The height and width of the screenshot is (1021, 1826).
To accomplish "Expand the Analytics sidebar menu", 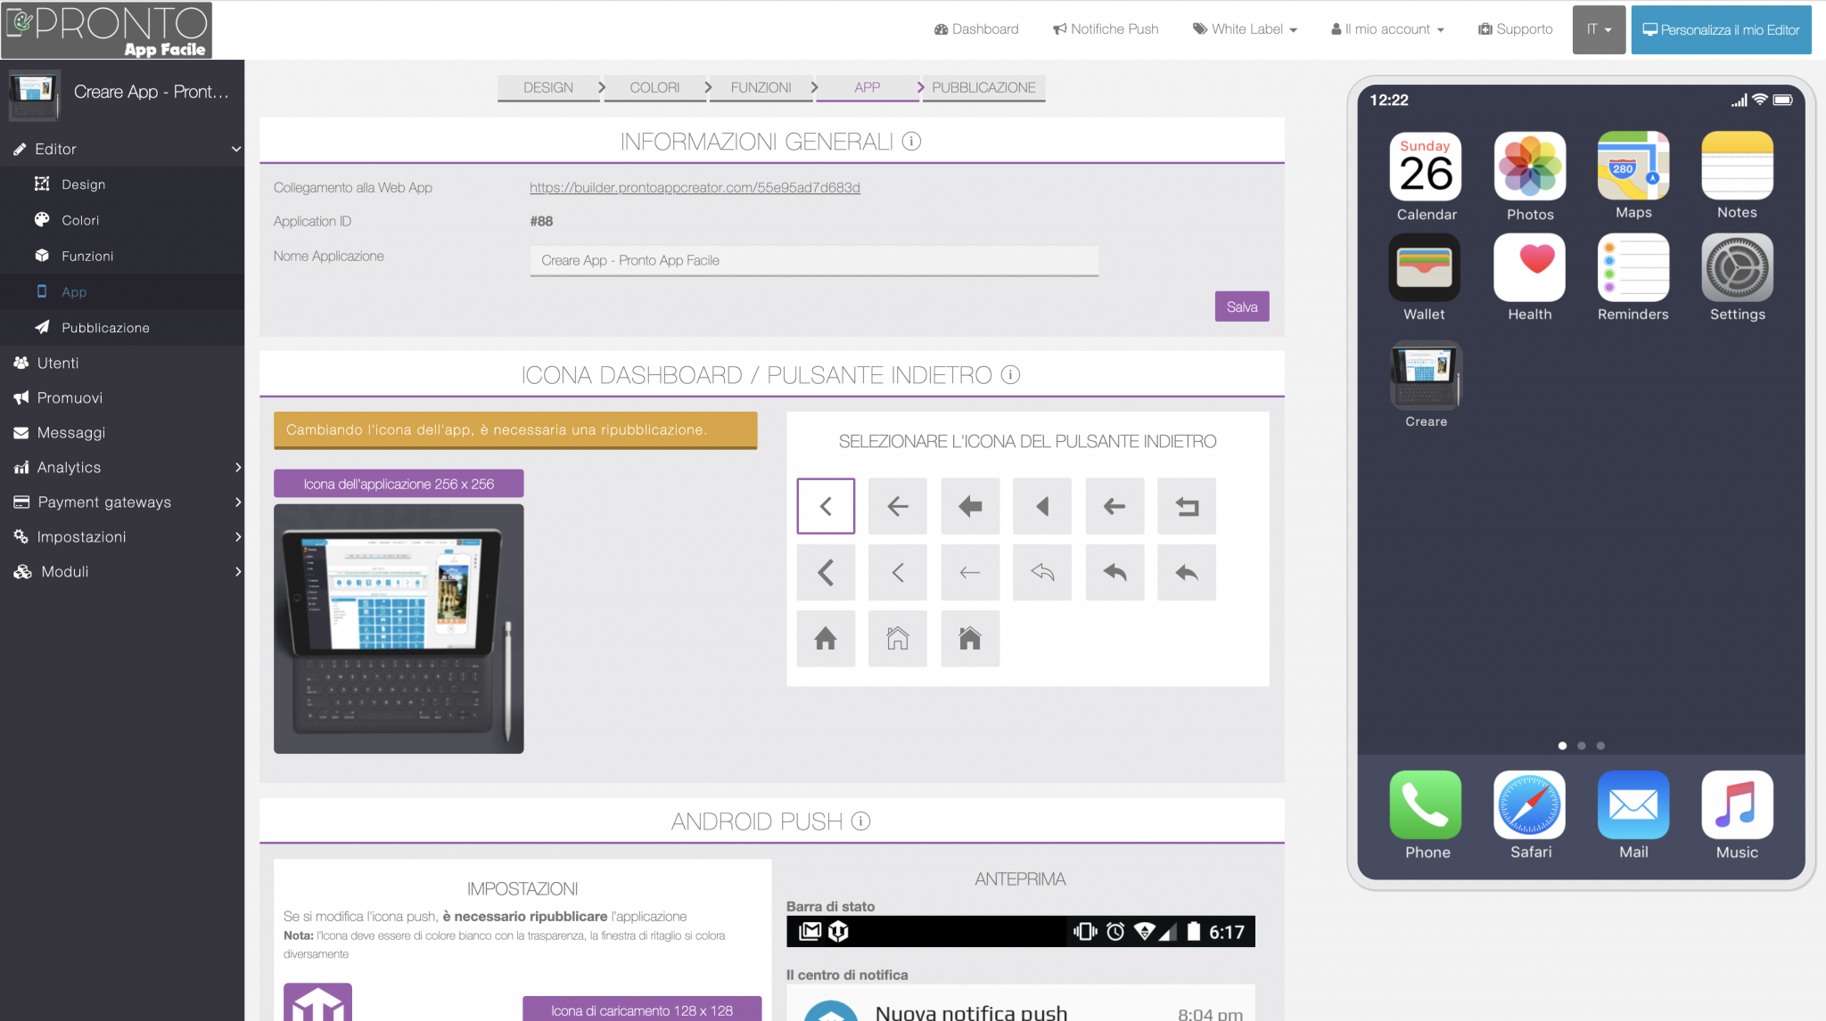I will click(x=69, y=467).
